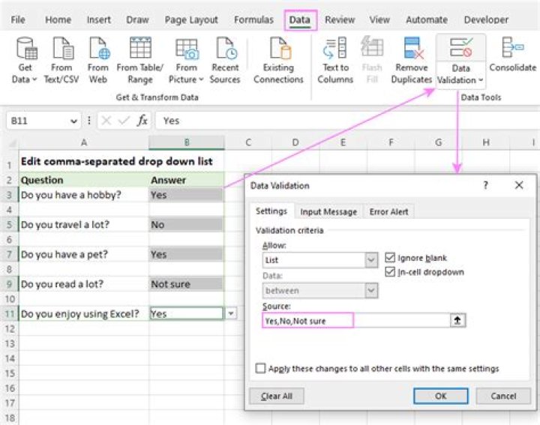The width and height of the screenshot is (540, 425).
Task: Click Remove Duplicates icon
Action: click(412, 49)
